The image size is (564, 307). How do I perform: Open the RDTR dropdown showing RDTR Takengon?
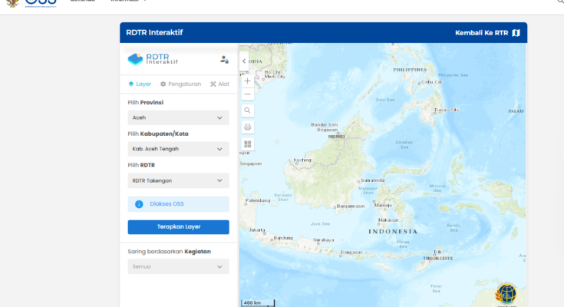click(178, 180)
